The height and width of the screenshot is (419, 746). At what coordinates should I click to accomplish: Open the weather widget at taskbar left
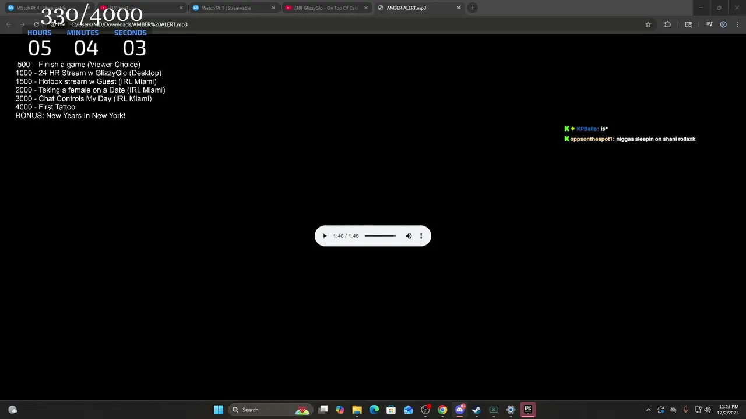pyautogui.click(x=13, y=410)
